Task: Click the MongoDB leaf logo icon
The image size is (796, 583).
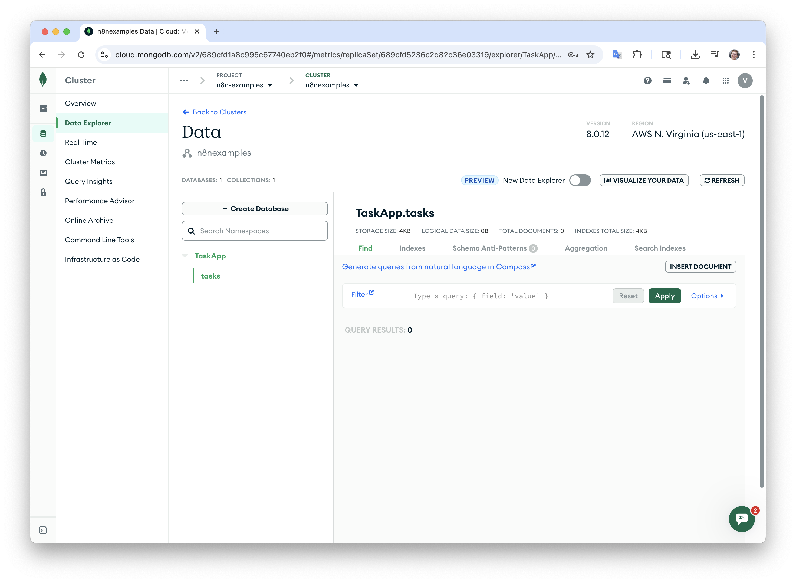Action: pos(43,80)
